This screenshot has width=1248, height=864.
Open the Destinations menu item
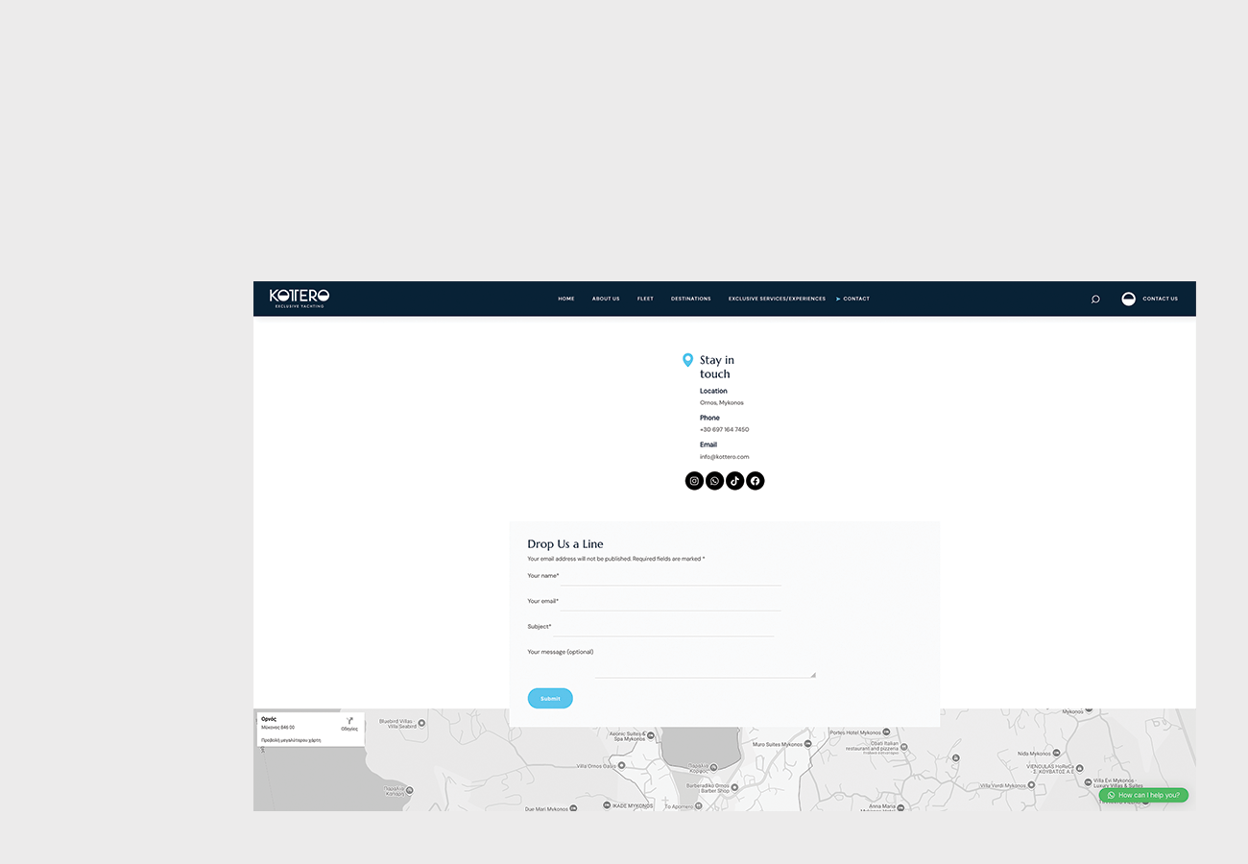[691, 299]
